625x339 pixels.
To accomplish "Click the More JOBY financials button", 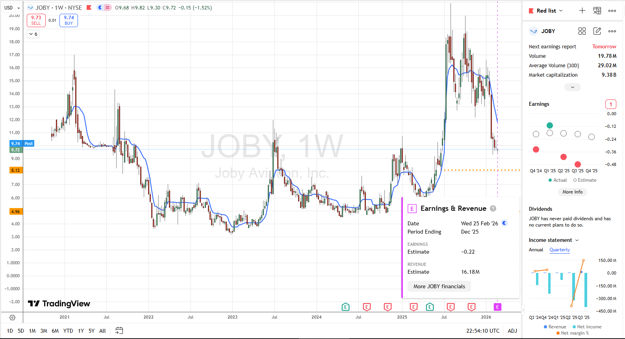I will [439, 286].
